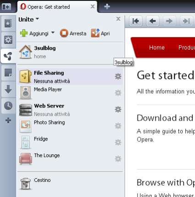Open Web Server settings gear

pyautogui.click(x=118, y=109)
